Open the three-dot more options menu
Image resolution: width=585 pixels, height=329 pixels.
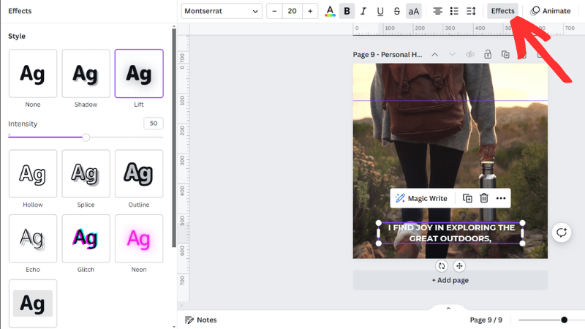pos(501,198)
